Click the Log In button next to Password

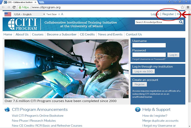click(173, 55)
